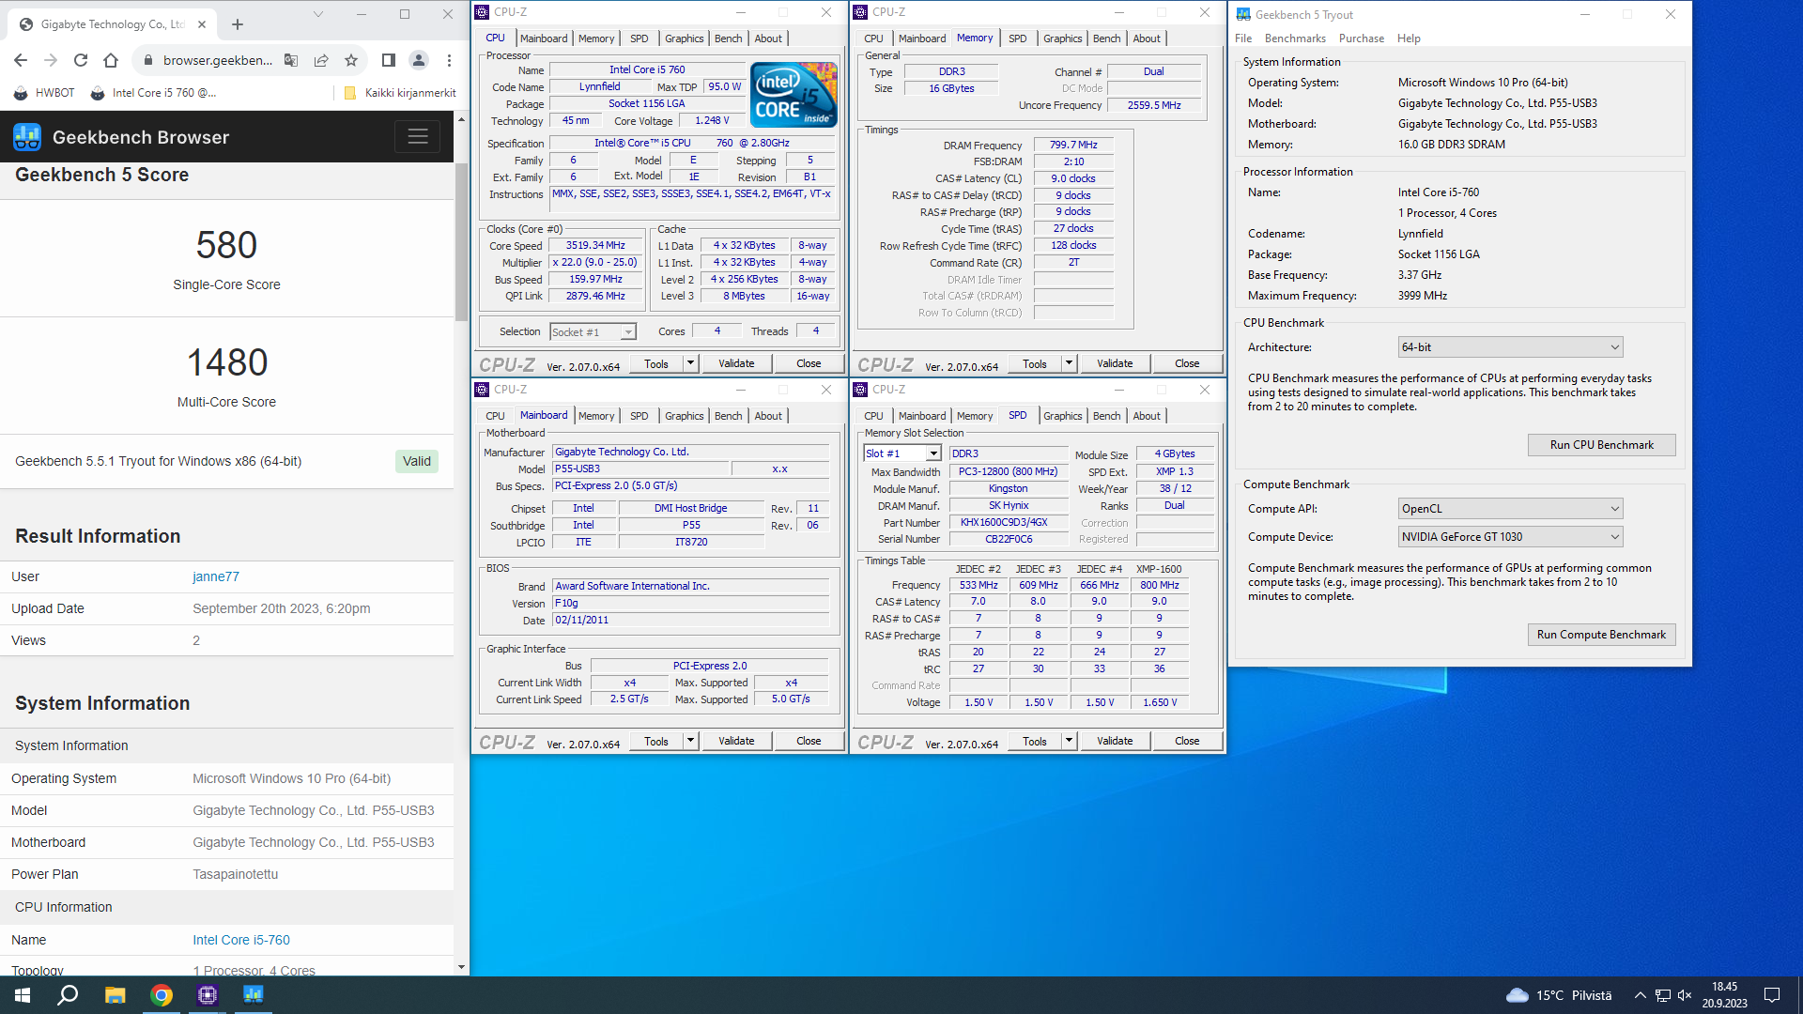Open File Explorer from the taskbar
This screenshot has height=1014, width=1803.
(x=115, y=995)
